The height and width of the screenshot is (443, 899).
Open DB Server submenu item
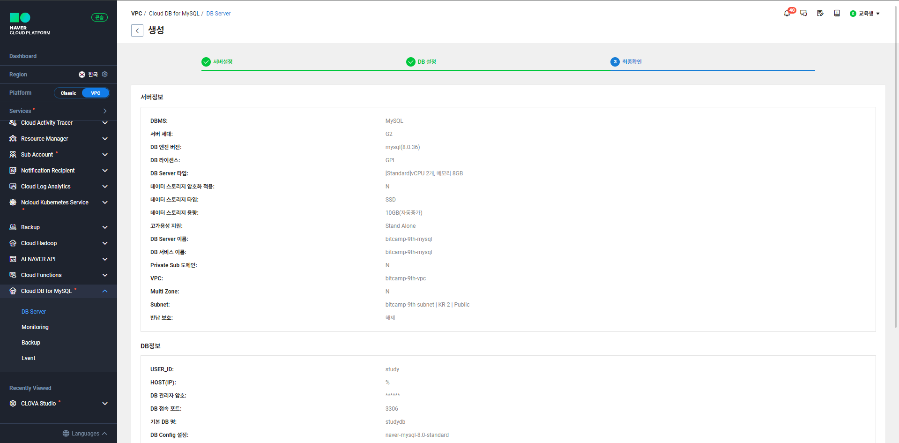click(x=34, y=312)
